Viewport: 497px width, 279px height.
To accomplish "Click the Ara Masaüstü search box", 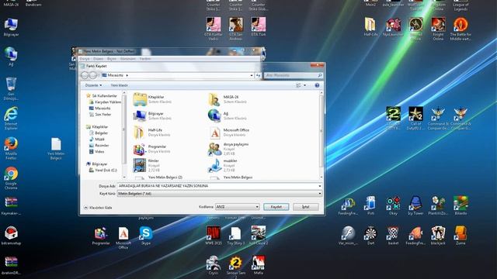I will pyautogui.click(x=294, y=75).
